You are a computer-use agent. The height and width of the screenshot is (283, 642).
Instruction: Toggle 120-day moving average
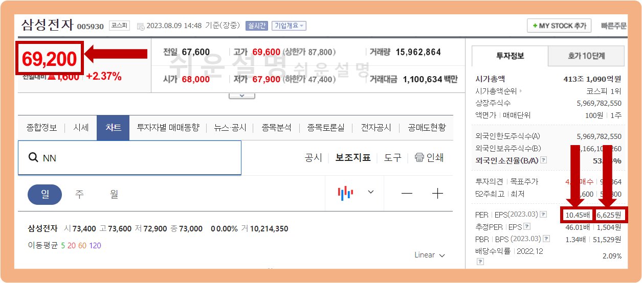(x=95, y=246)
